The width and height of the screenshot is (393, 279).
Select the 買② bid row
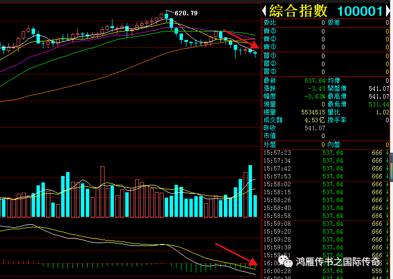point(326,64)
